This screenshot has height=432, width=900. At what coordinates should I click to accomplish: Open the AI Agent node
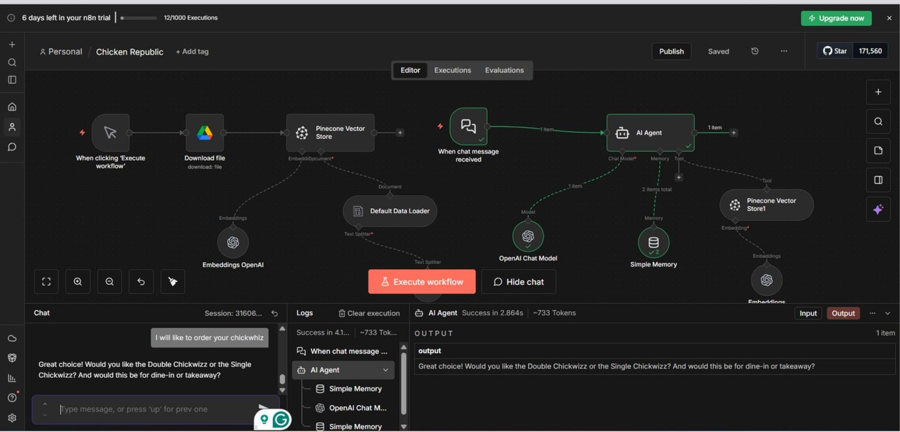click(x=650, y=133)
